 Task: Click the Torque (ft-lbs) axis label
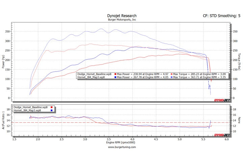[x=239, y=61]
